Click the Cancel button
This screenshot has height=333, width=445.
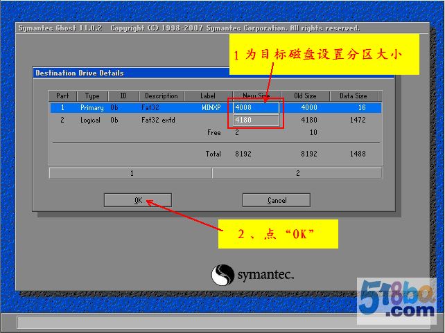[277, 200]
